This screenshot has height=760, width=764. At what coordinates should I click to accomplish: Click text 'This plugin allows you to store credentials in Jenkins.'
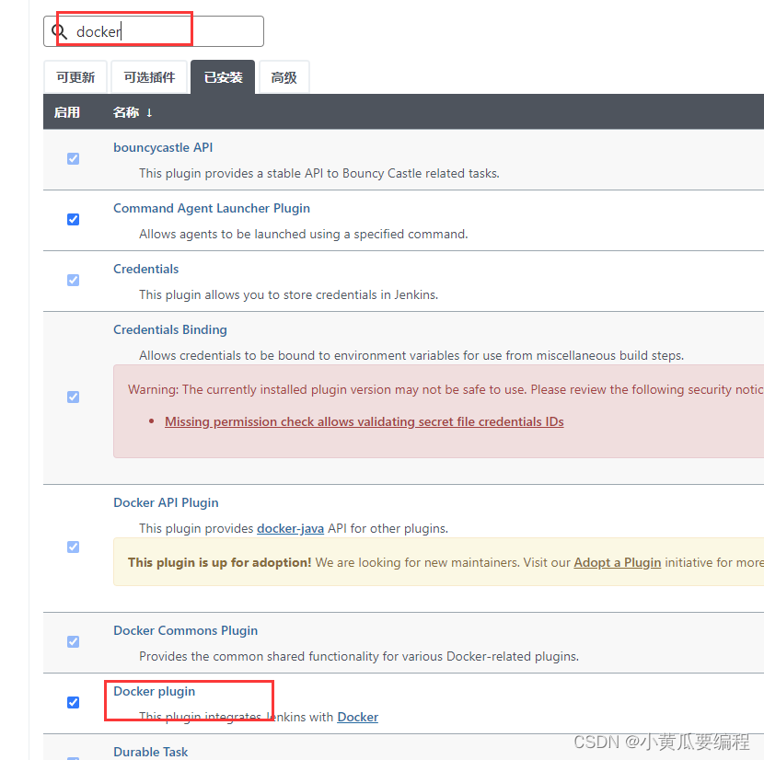[x=288, y=294]
